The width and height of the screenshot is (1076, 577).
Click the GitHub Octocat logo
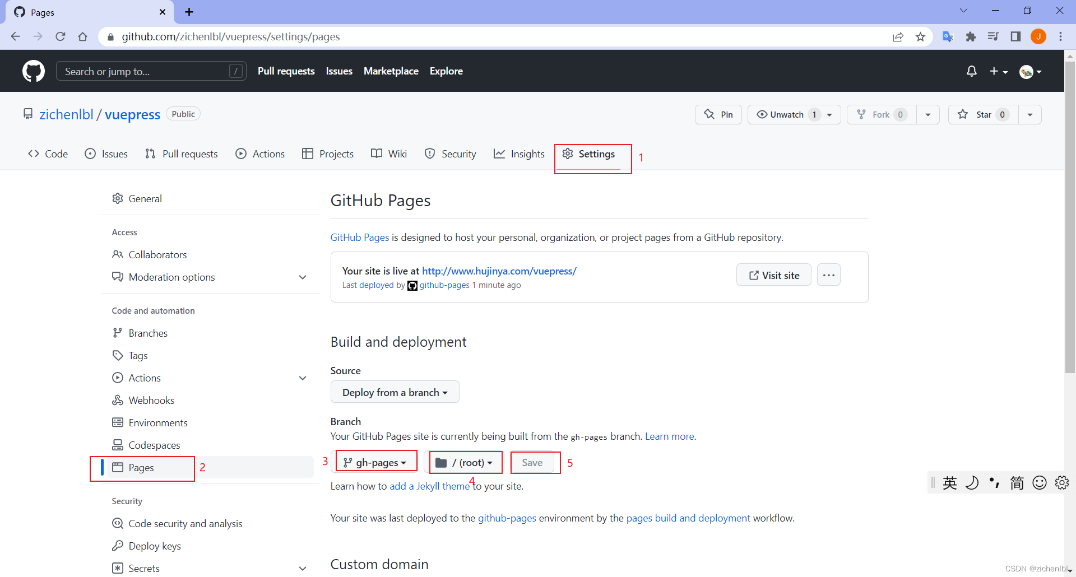pos(34,71)
